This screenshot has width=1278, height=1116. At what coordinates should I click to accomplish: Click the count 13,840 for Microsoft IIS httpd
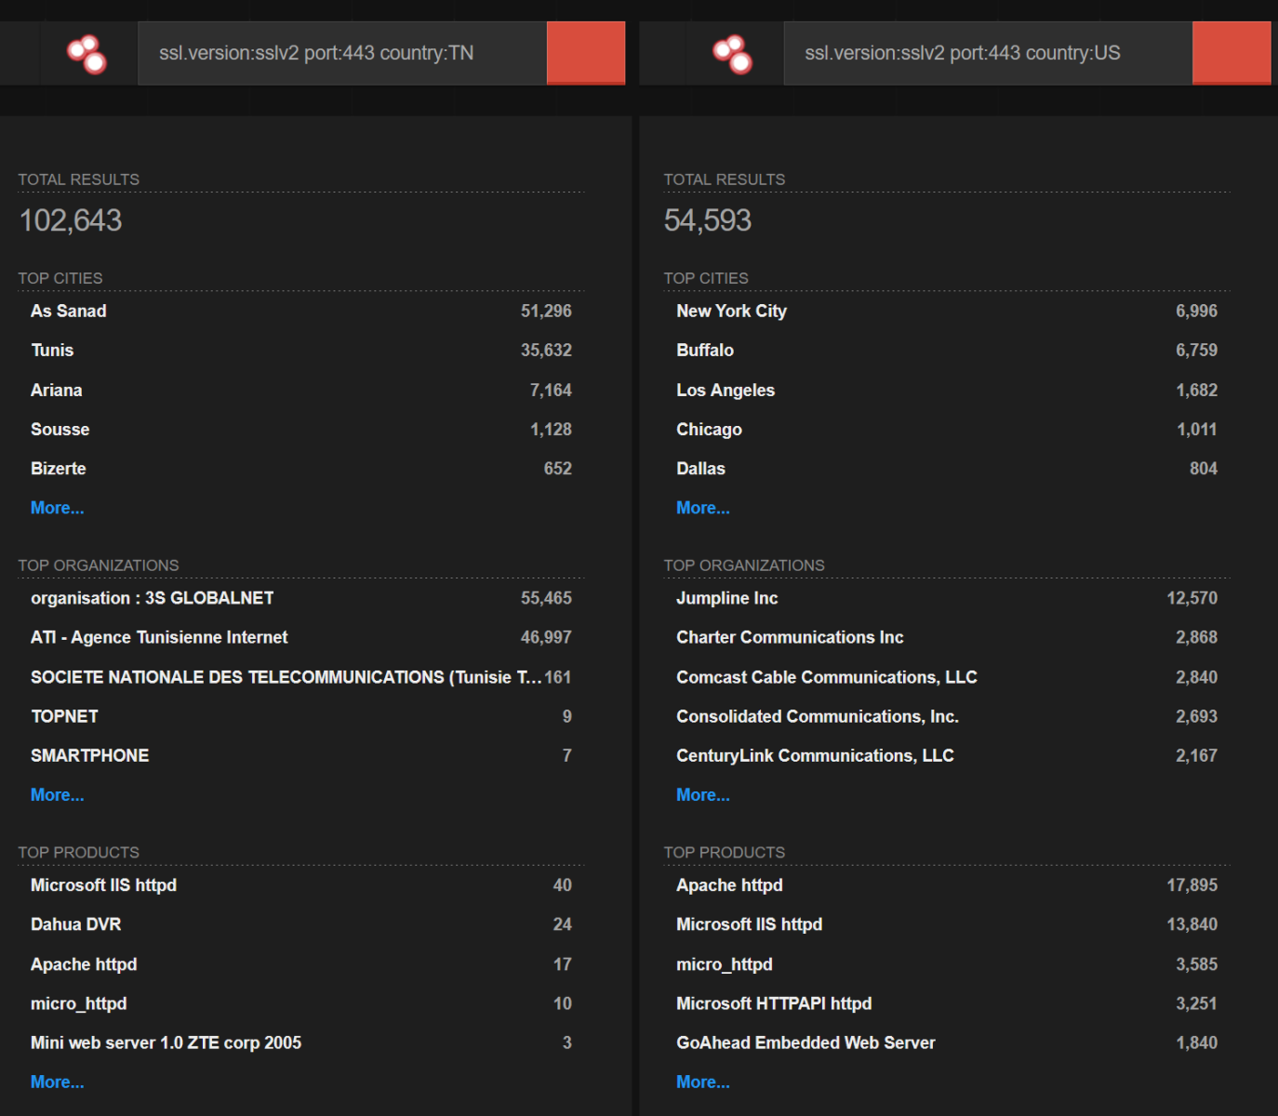click(x=1192, y=924)
